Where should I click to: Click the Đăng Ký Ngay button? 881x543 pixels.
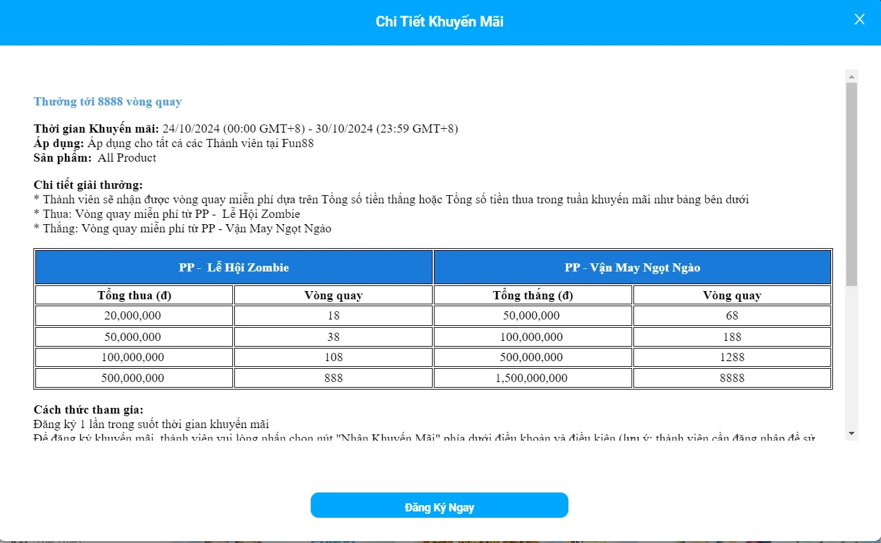440,506
